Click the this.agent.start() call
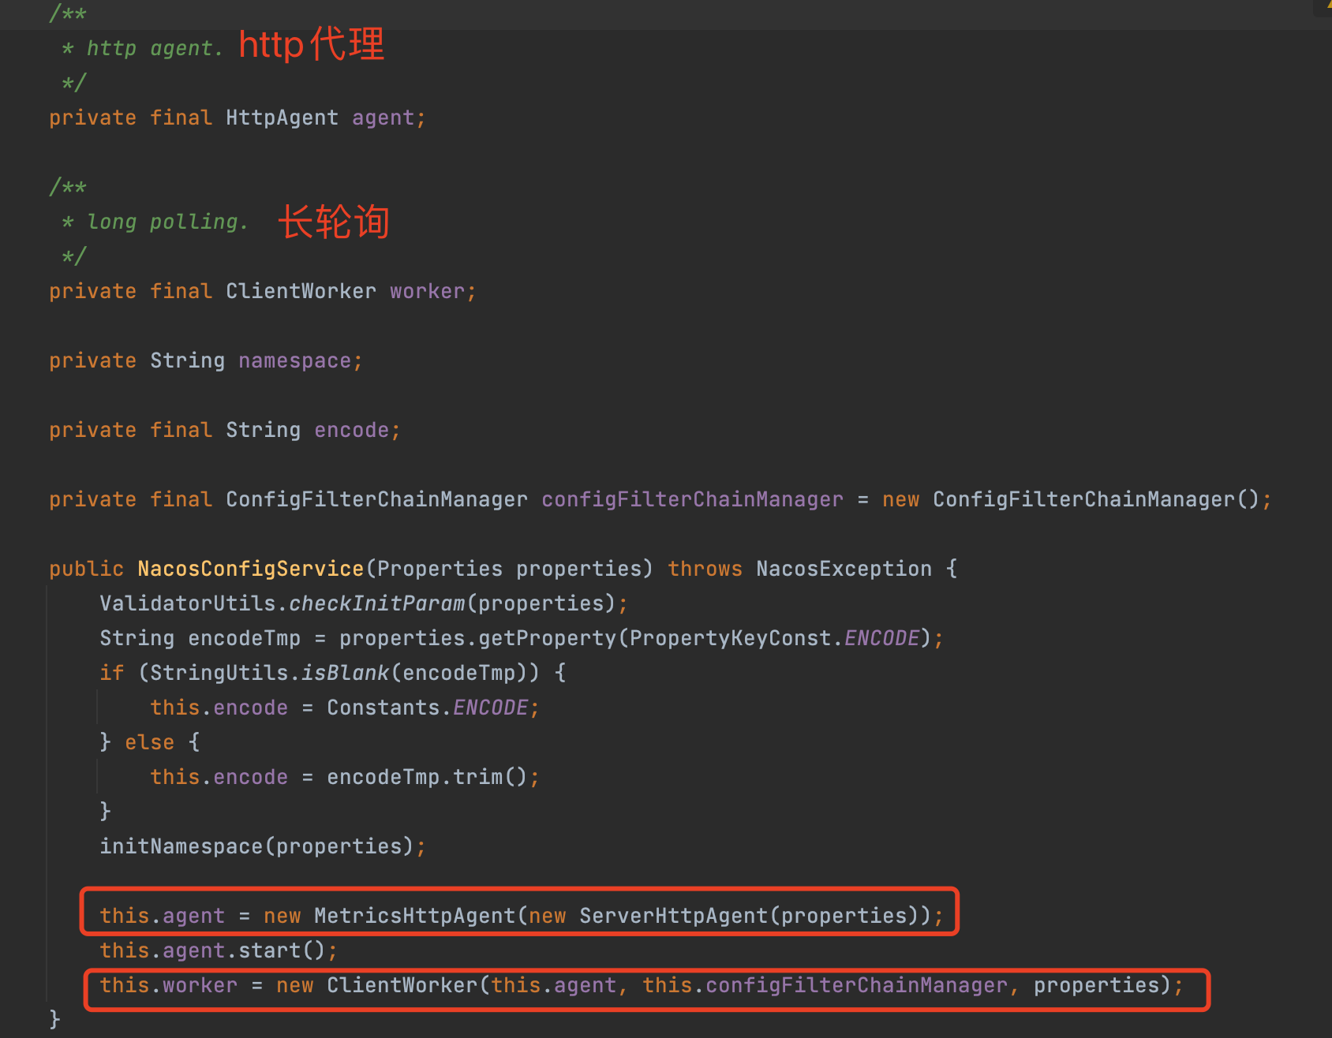Image resolution: width=1332 pixels, height=1038 pixels. (212, 950)
